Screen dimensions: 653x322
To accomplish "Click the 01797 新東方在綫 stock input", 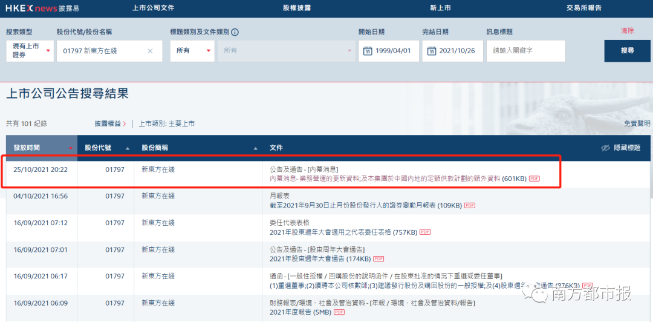I will click(109, 51).
